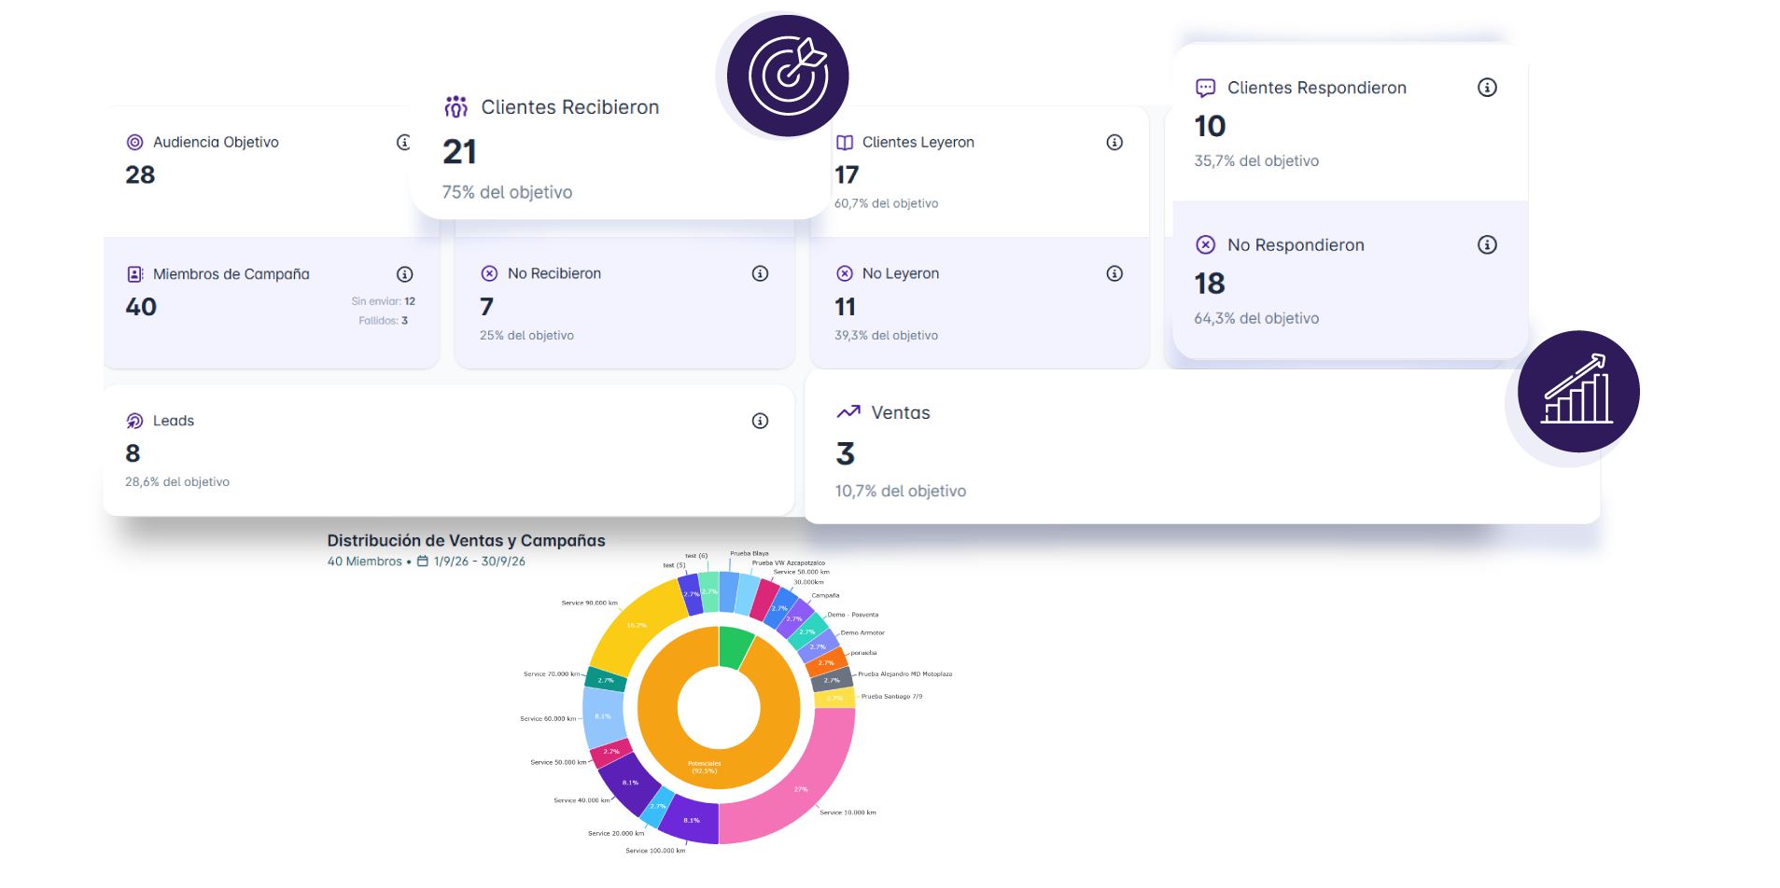Open info icon on Clientes Respondieron card
Viewport: 1780px width, 888px height.
[x=1488, y=88]
